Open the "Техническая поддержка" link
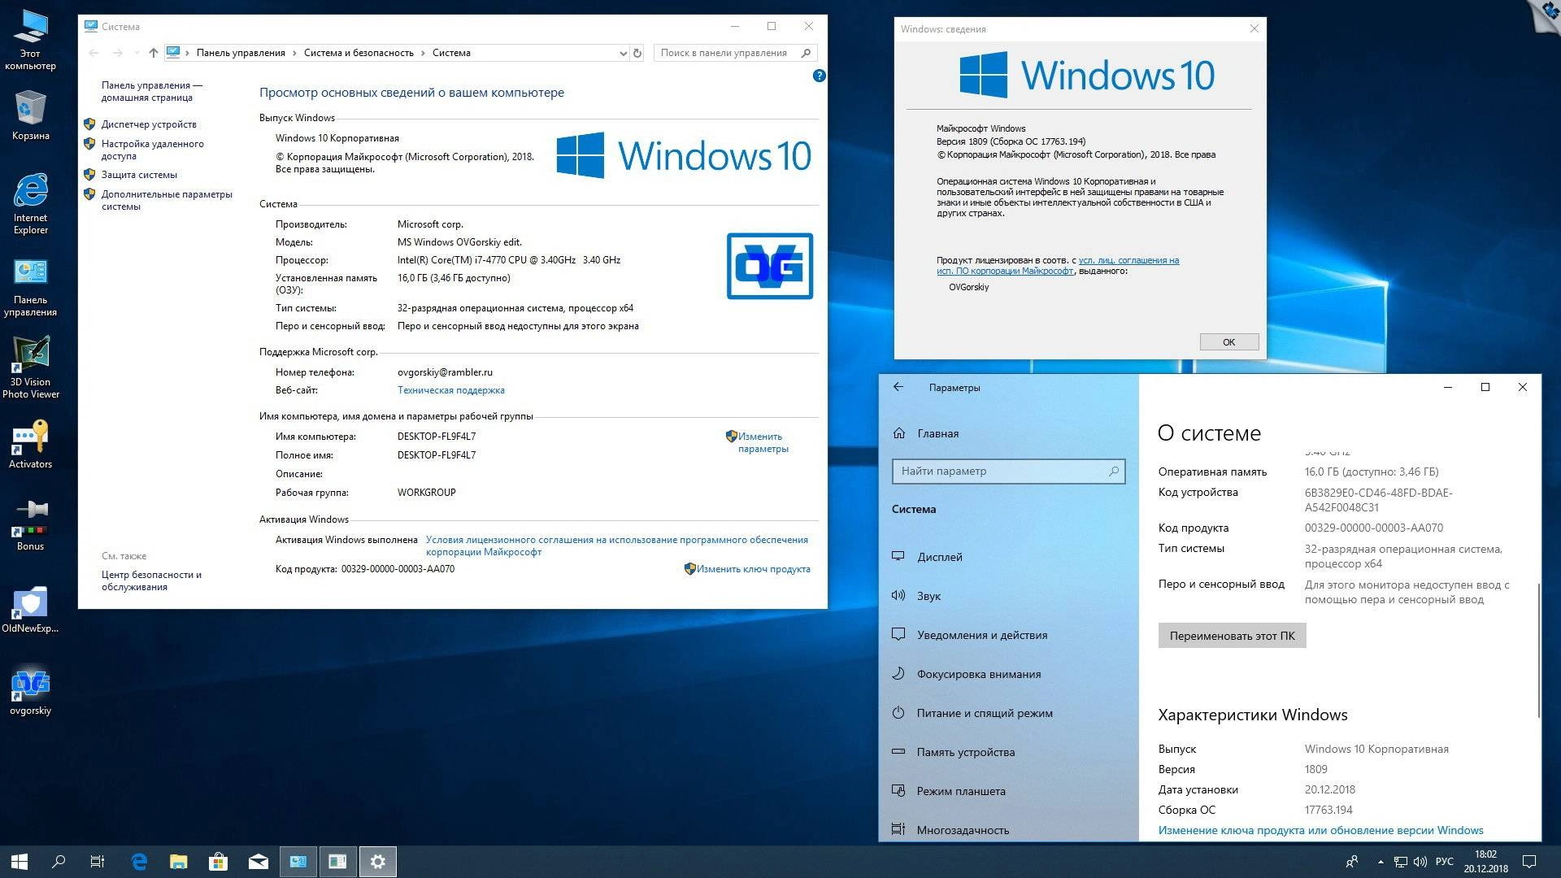This screenshot has width=1561, height=878. tap(451, 390)
